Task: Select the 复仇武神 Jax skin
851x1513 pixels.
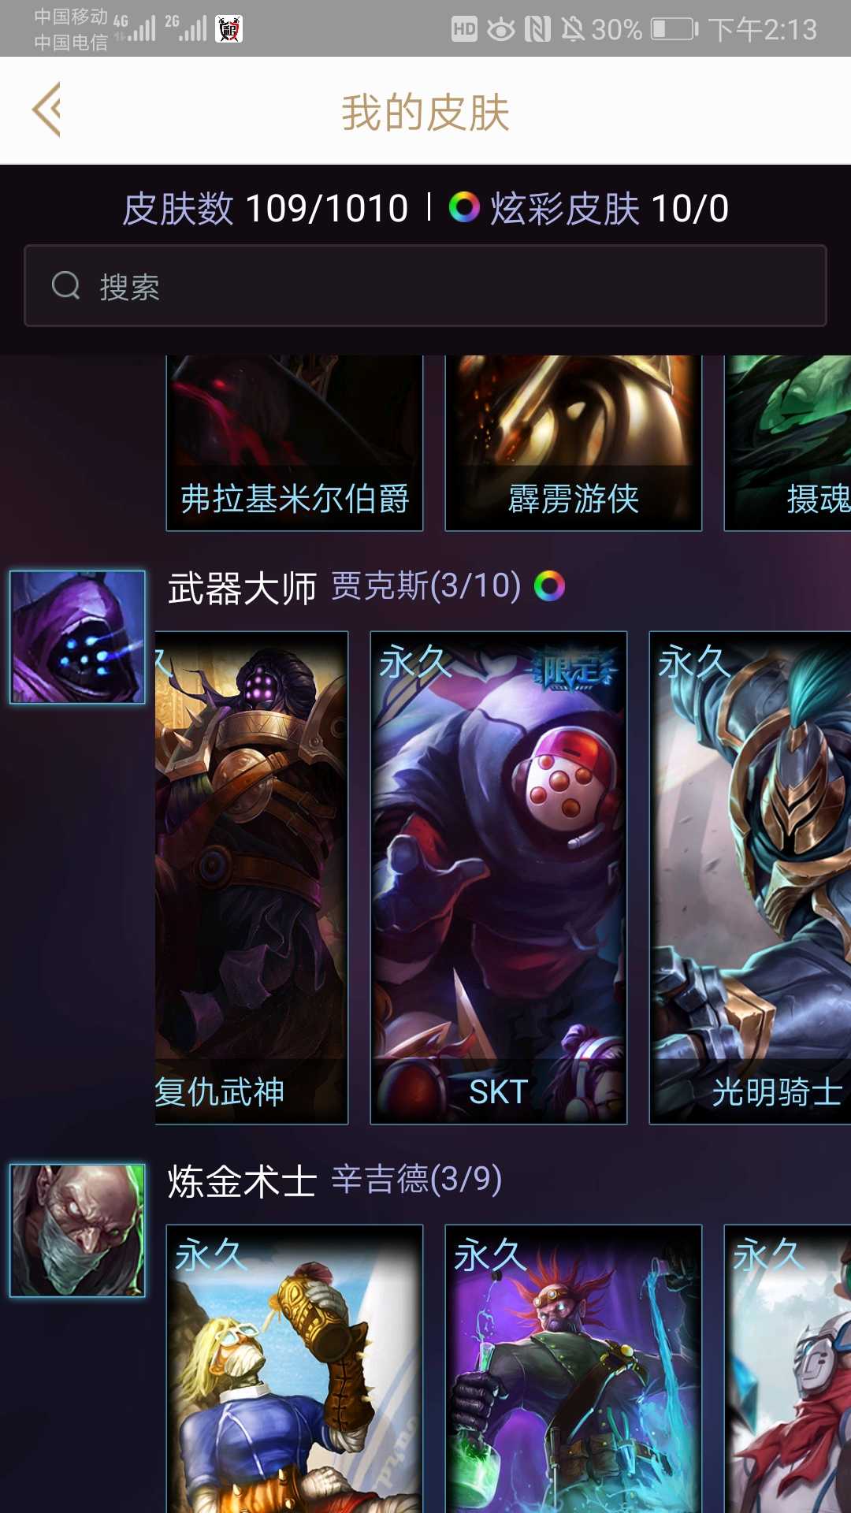Action: [251, 877]
